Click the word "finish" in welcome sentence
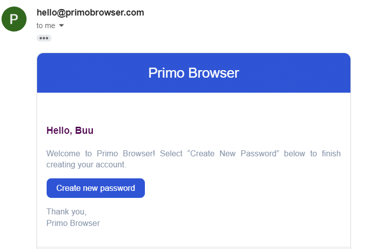 (331, 153)
